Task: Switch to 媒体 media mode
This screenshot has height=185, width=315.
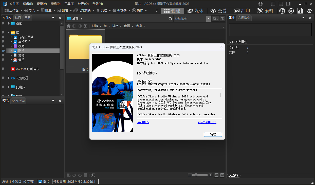Action: coord(195,11)
